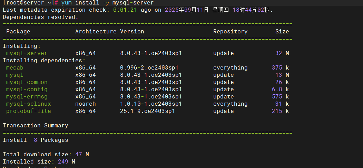The height and width of the screenshot is (168, 363).
Task: Click 'Installed size: 249 M' line
Action: pyautogui.click(x=39, y=162)
